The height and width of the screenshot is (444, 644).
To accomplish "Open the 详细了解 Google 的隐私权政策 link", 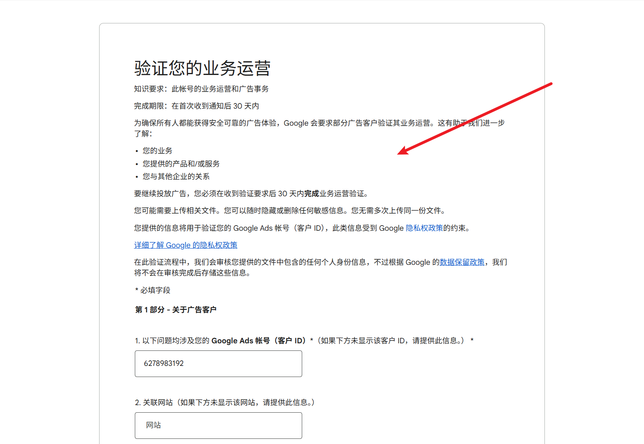I will (185, 245).
